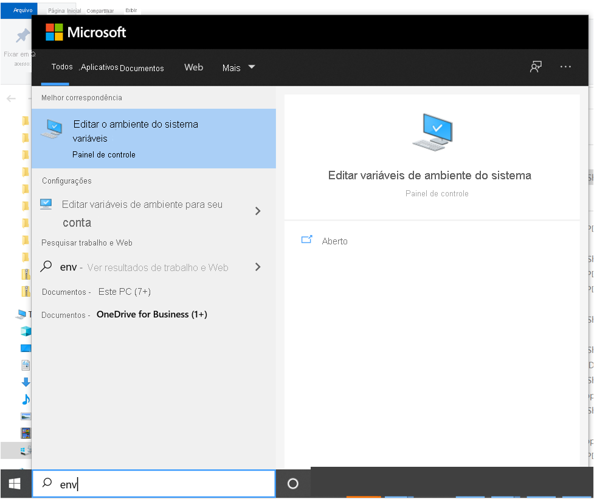The height and width of the screenshot is (499, 594).
Task: Click the Windows Start button
Action: coord(15,483)
